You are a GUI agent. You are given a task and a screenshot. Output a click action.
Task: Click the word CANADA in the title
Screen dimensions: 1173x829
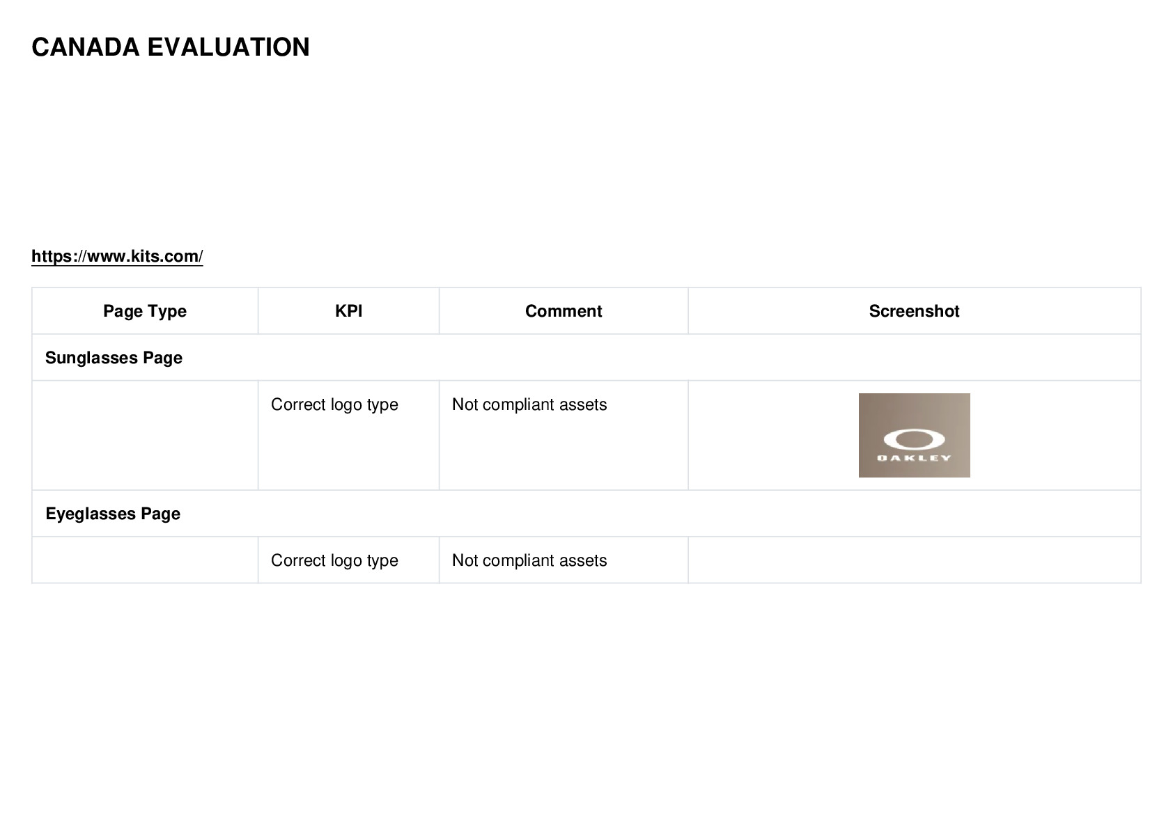coord(86,47)
